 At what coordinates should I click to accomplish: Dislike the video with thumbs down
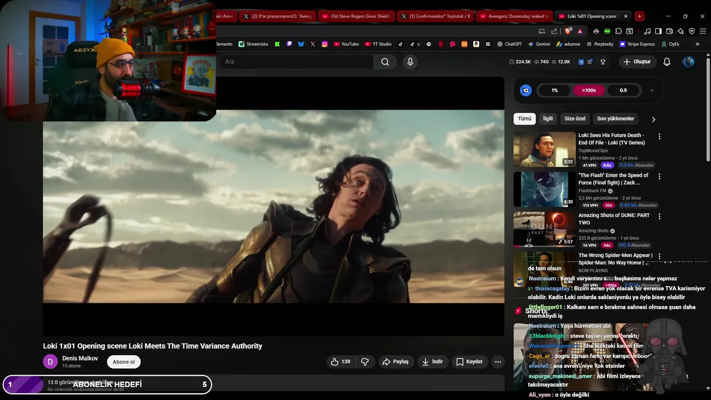[x=365, y=362]
